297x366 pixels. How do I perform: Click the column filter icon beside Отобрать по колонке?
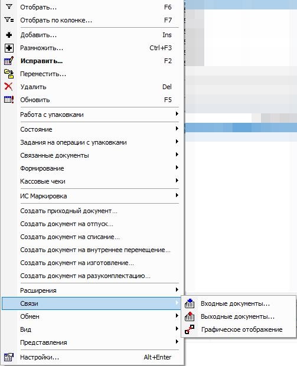[x=9, y=20]
